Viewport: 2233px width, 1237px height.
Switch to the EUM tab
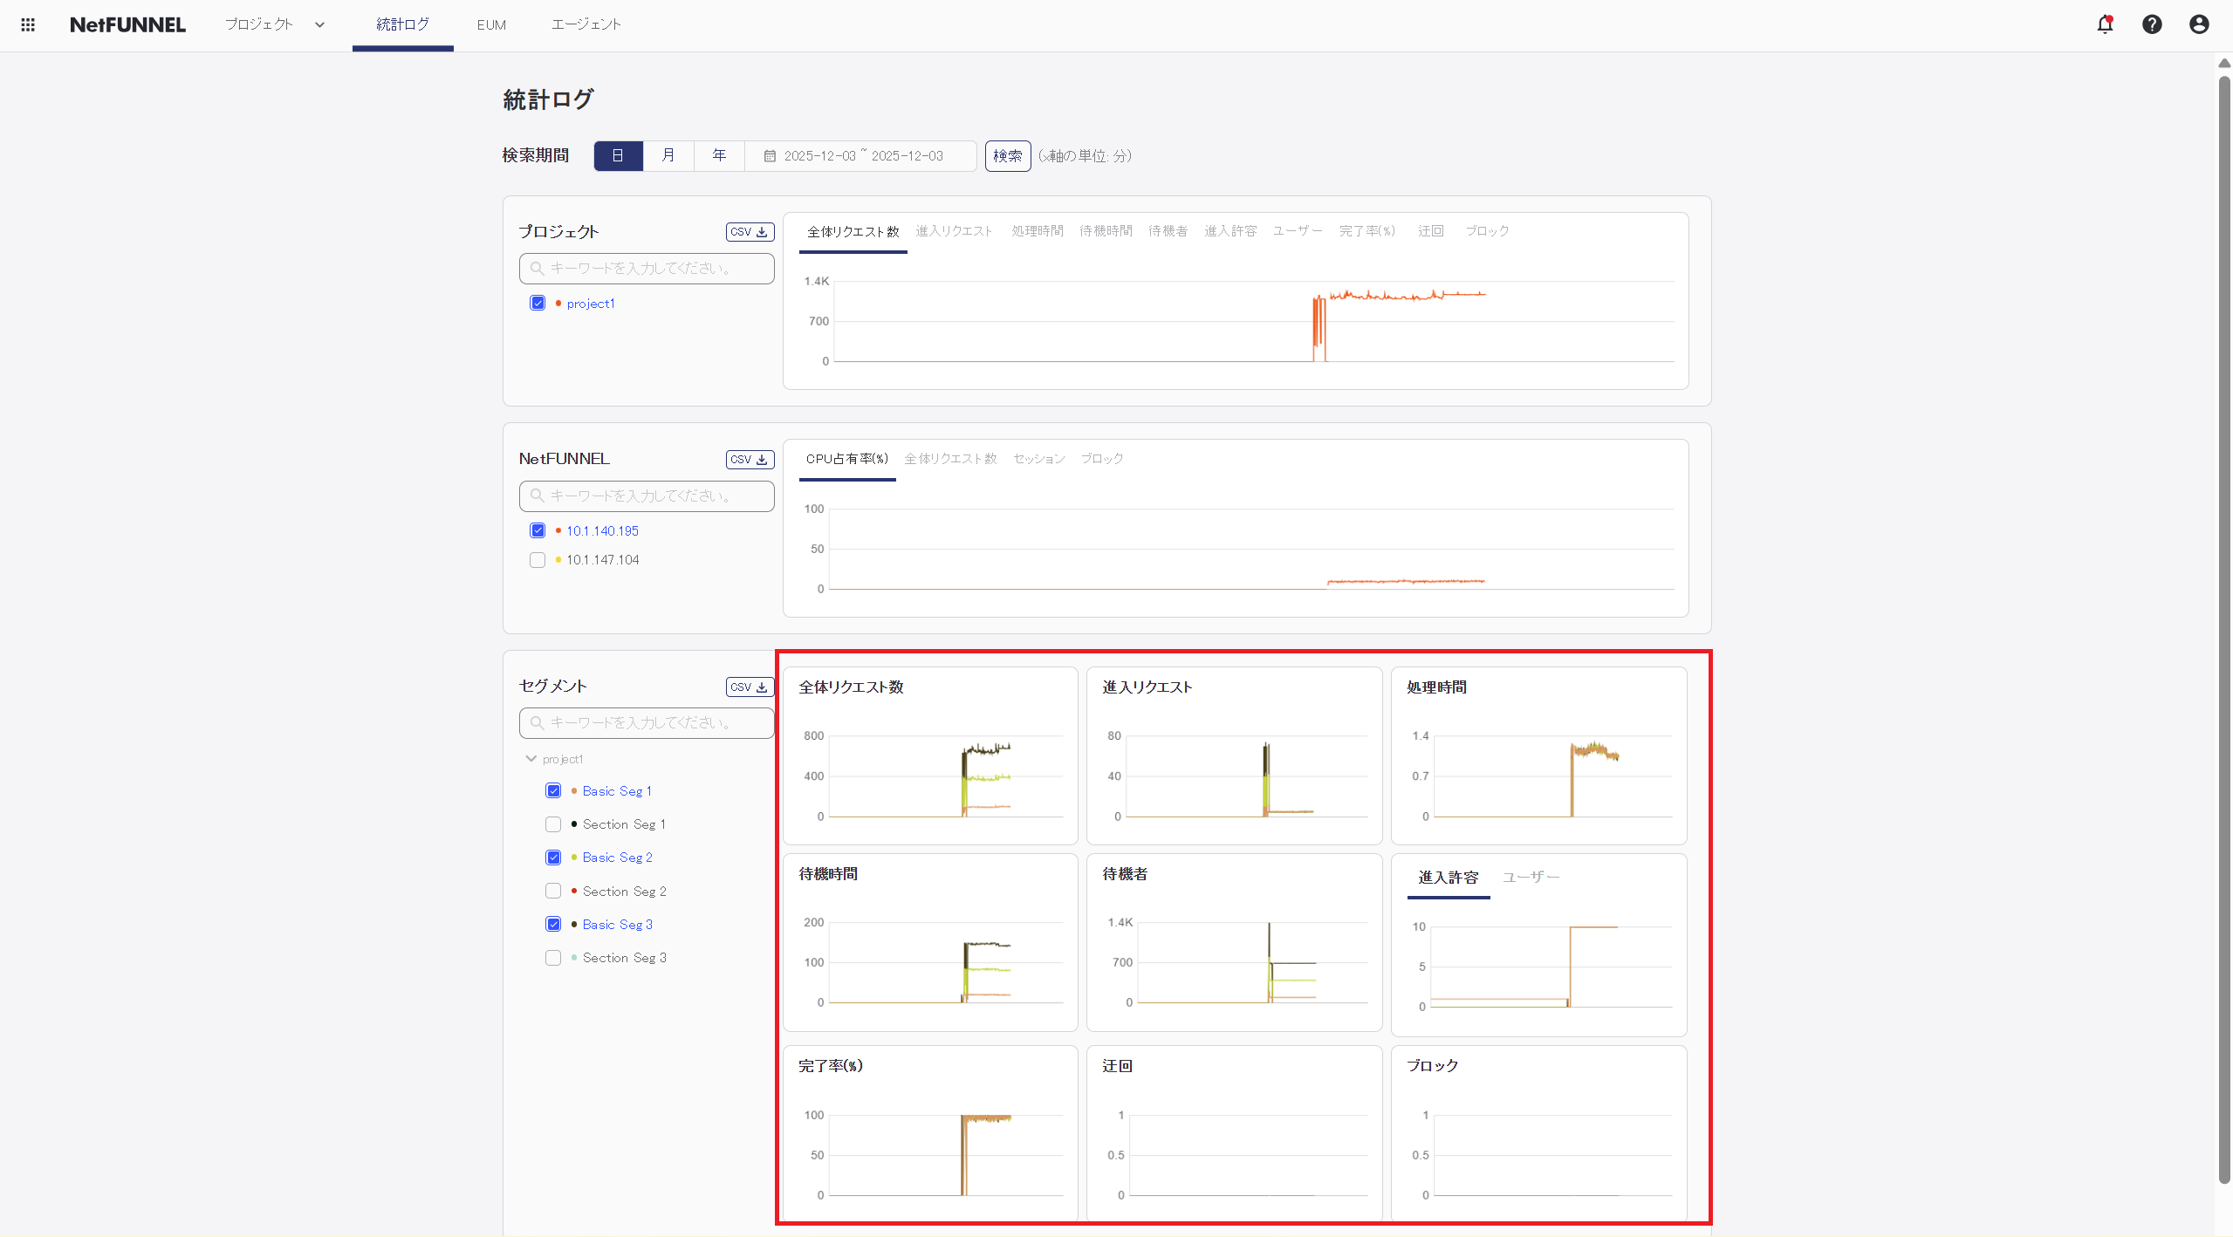click(x=491, y=24)
